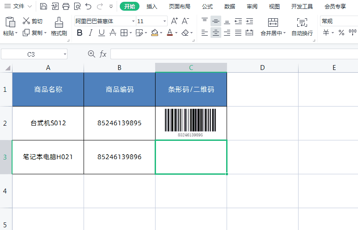This screenshot has width=358, height=230.
Task: Click the Print icon in quick toolbar
Action: (66, 6)
